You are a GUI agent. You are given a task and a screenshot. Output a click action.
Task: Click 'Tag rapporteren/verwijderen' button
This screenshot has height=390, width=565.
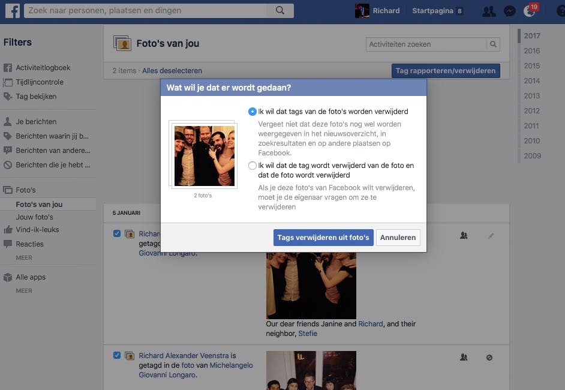pos(446,71)
